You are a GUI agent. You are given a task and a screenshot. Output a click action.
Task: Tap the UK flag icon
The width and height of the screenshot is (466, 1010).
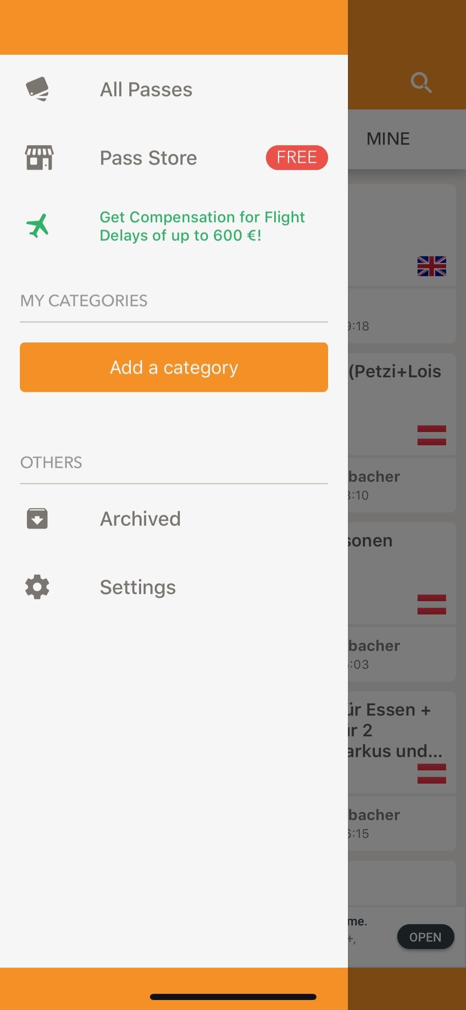tap(432, 266)
